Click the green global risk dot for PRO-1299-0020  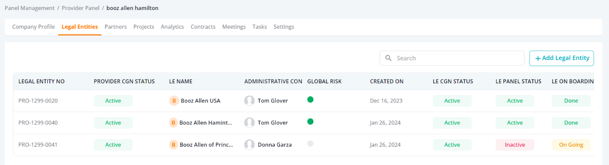[310, 100]
